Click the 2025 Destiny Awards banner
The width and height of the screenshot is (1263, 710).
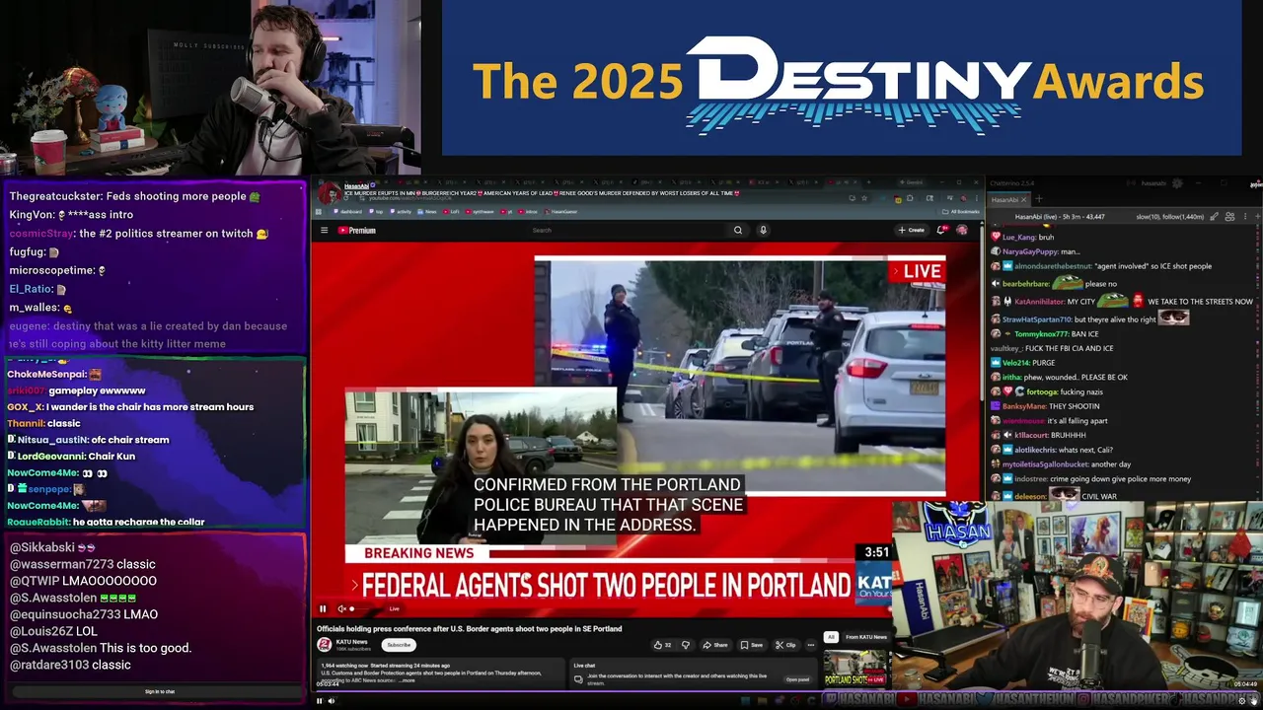[842, 78]
